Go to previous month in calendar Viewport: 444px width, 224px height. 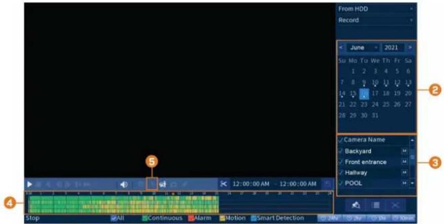coord(341,48)
